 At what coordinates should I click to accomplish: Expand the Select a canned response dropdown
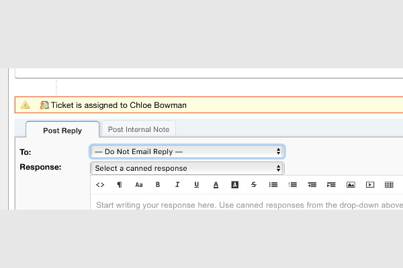187,168
